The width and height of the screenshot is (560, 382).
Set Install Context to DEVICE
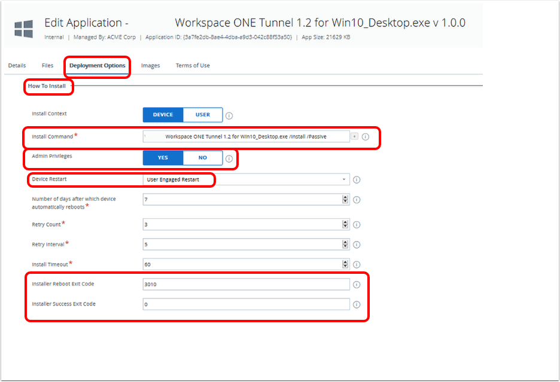(163, 115)
